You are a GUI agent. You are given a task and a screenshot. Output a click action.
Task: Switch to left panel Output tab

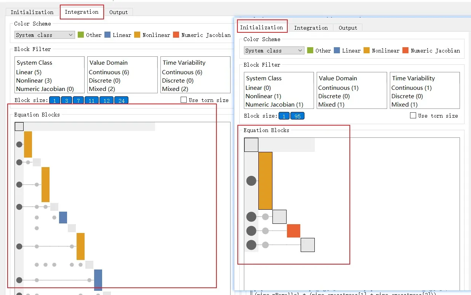pos(119,12)
